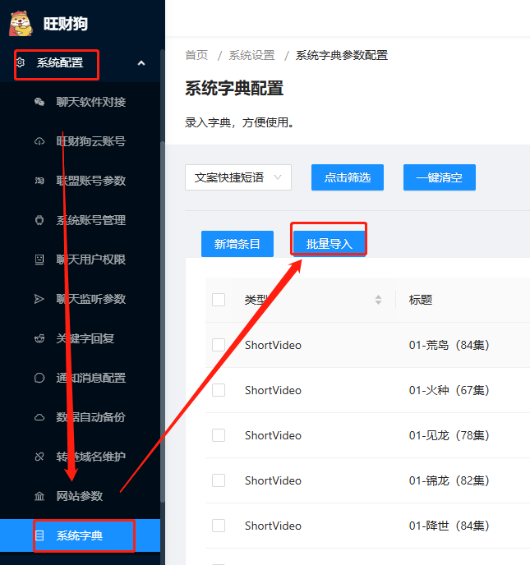The image size is (530, 565).
Task: Click the 聊天软件对接 chat bubble icon
Action: (39, 103)
